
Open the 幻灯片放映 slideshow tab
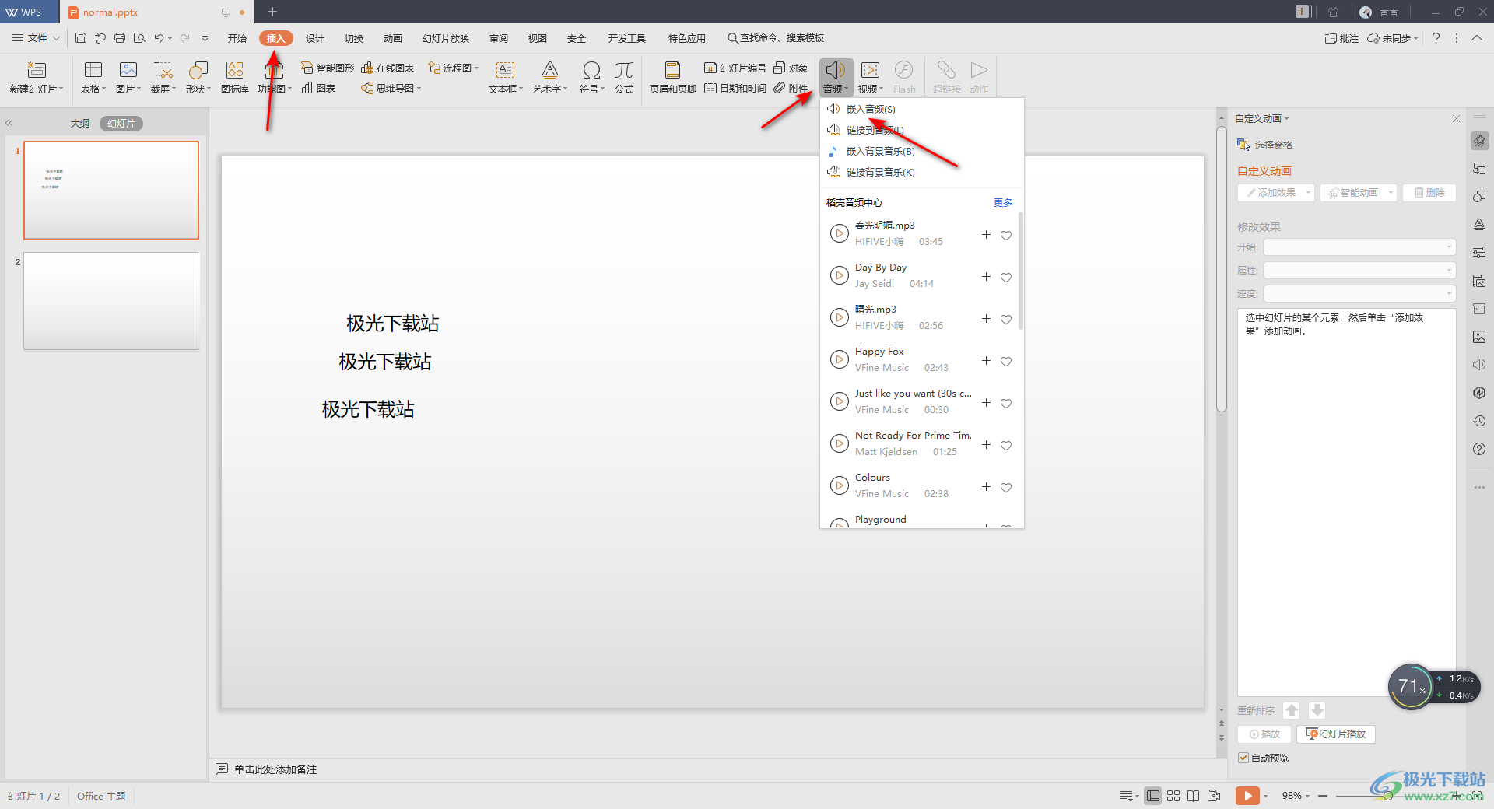(x=446, y=38)
